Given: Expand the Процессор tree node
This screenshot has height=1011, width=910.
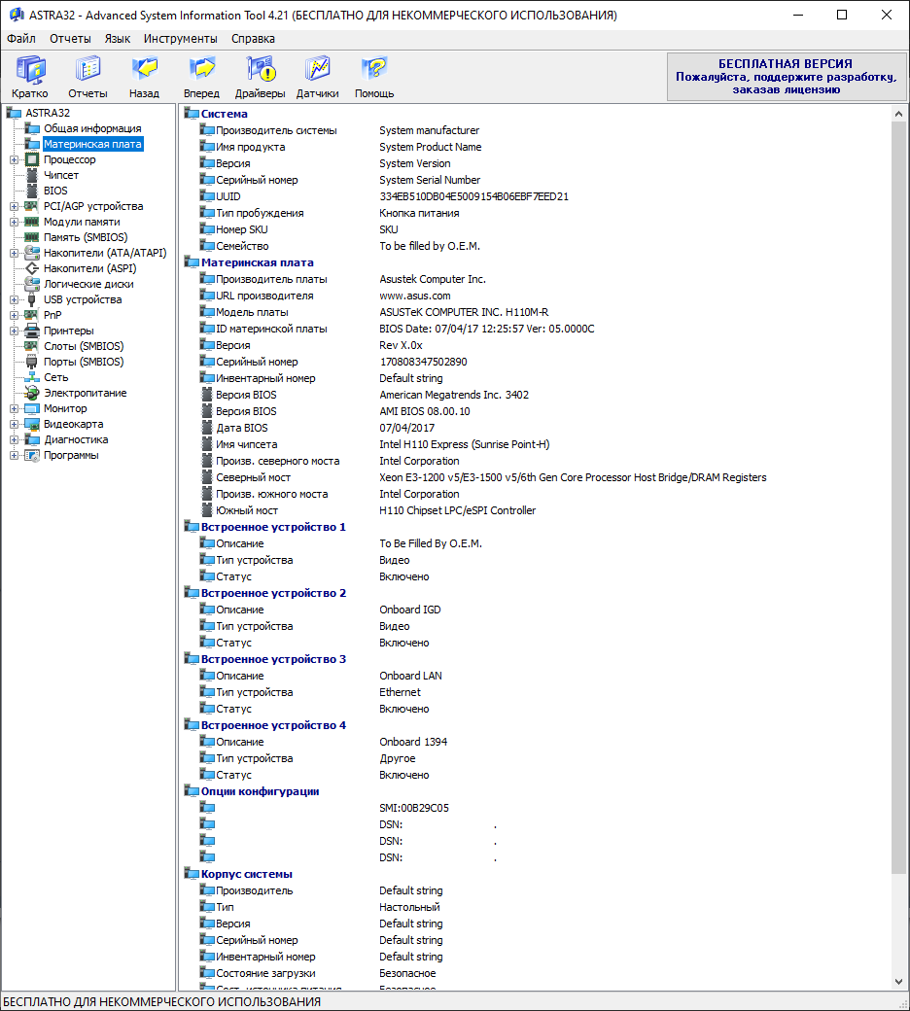Looking at the screenshot, I should click(15, 159).
